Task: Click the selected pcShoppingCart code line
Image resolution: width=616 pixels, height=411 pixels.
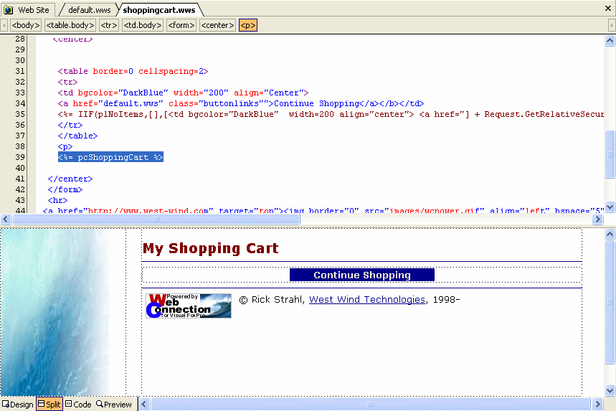Action: tap(110, 157)
